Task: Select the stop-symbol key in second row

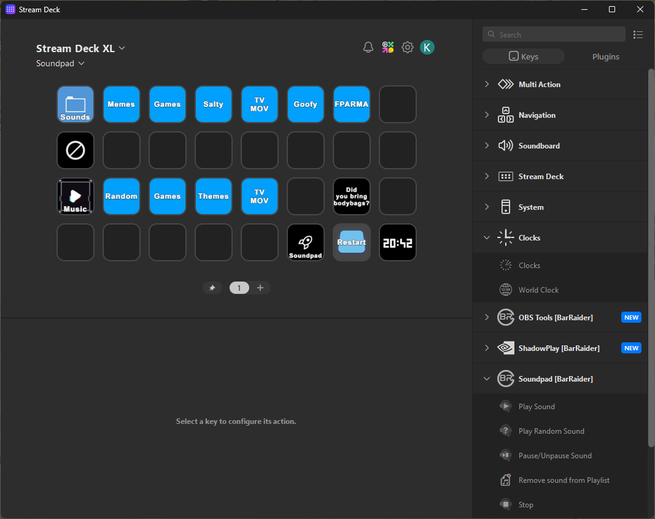Action: pos(76,150)
